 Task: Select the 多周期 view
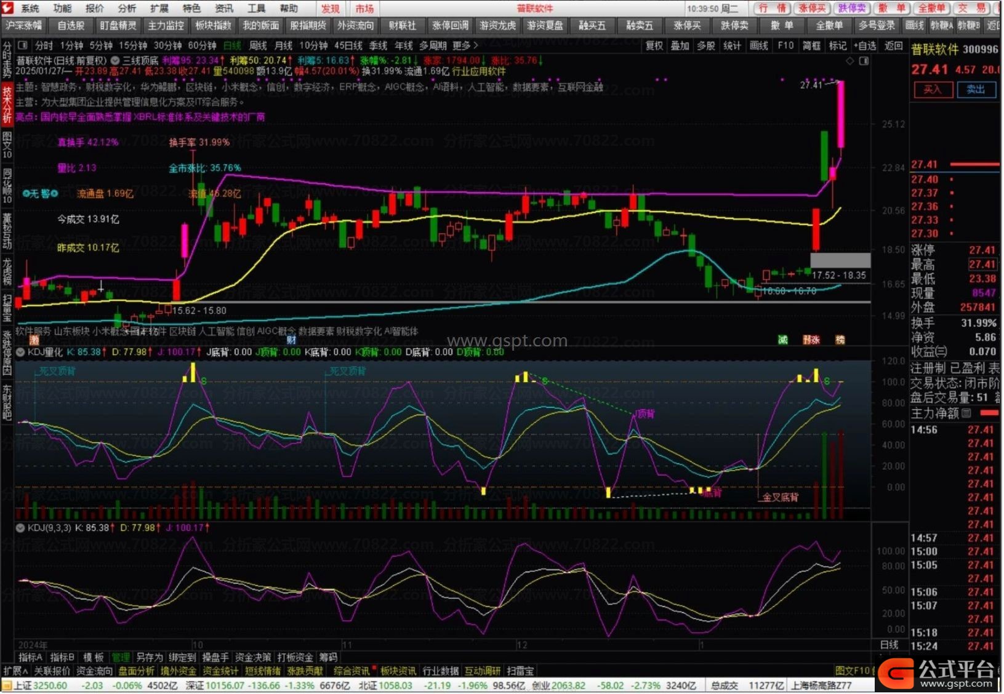(433, 46)
